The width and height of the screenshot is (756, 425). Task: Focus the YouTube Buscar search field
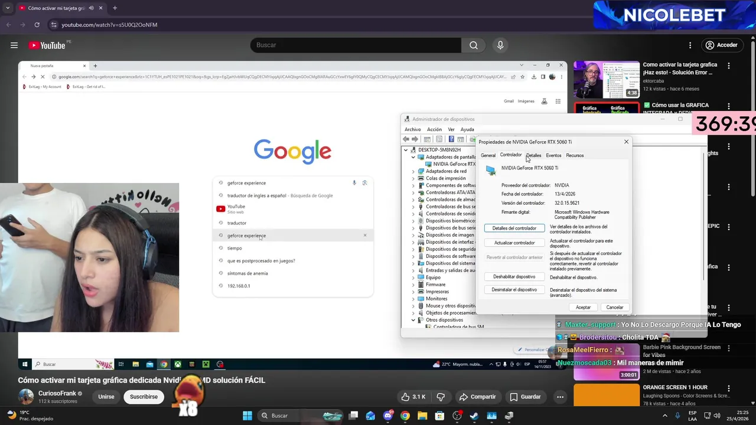[356, 45]
